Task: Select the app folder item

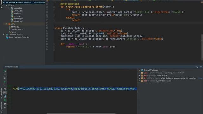Action: [11, 5]
